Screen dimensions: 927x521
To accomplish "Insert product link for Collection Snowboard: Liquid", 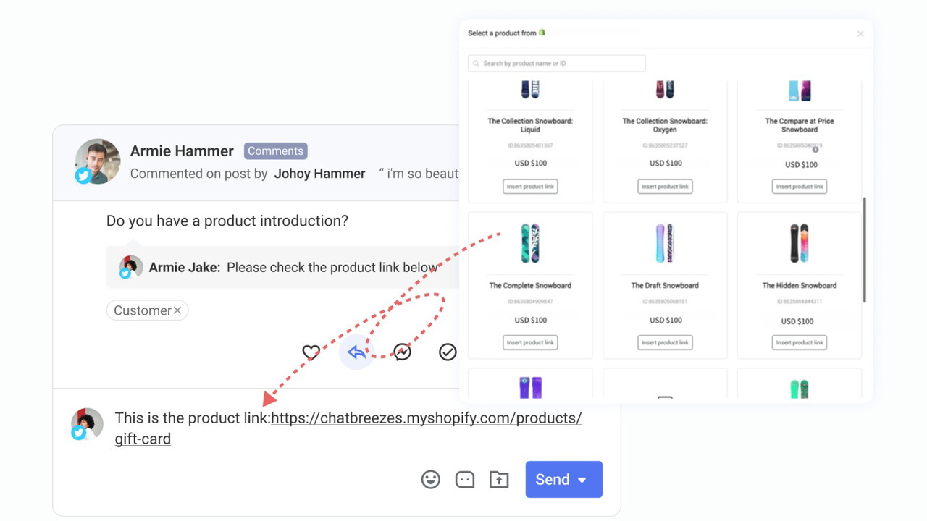I will click(530, 187).
